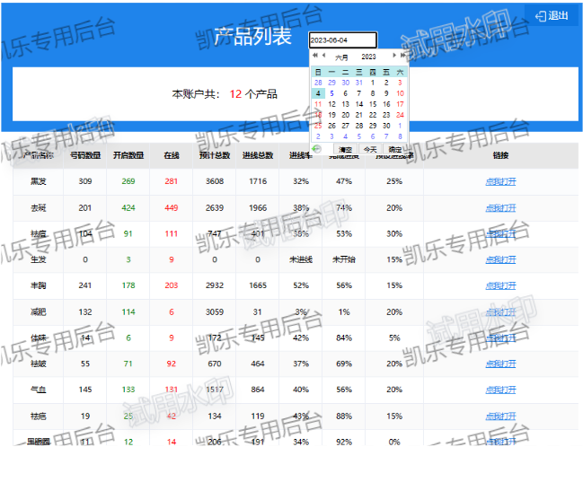Go to previous year in calendar
The width and height of the screenshot is (583, 482).
(x=315, y=57)
